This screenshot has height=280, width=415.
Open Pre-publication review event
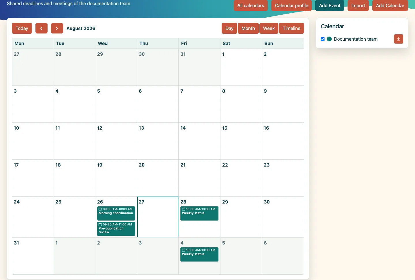tap(116, 229)
